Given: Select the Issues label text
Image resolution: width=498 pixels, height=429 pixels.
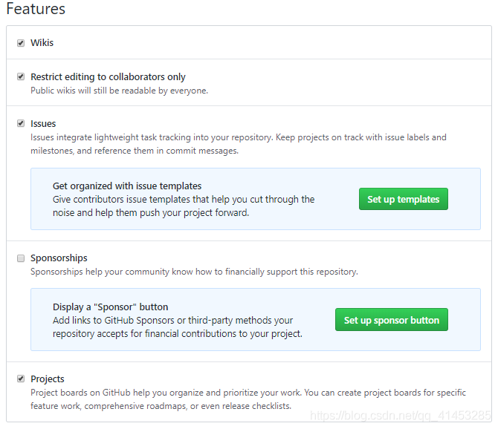Looking at the screenshot, I should point(43,123).
